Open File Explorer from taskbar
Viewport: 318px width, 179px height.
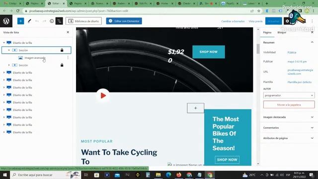(x=158, y=175)
